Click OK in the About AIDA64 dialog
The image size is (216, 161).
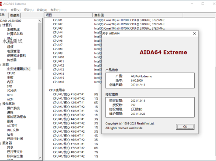coord(185,127)
